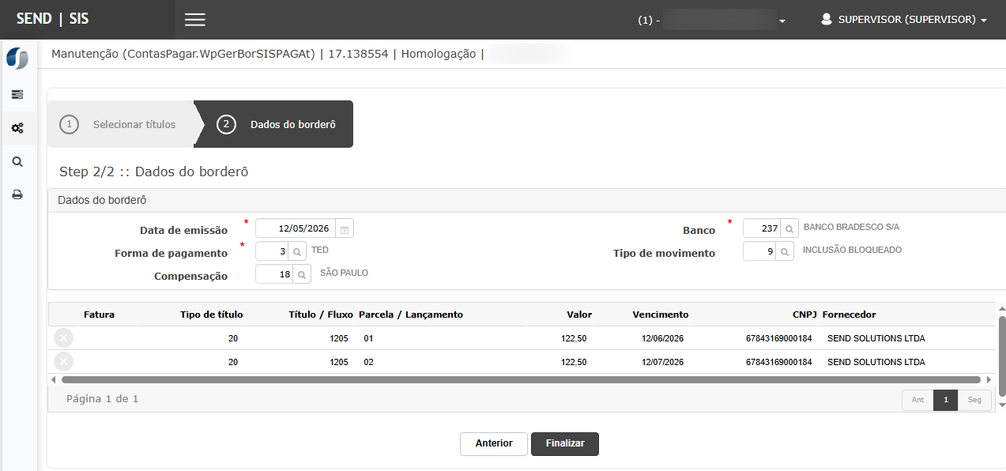Image resolution: width=1006 pixels, height=471 pixels.
Task: Remove the row with Parcela 01
Action: pos(64,338)
